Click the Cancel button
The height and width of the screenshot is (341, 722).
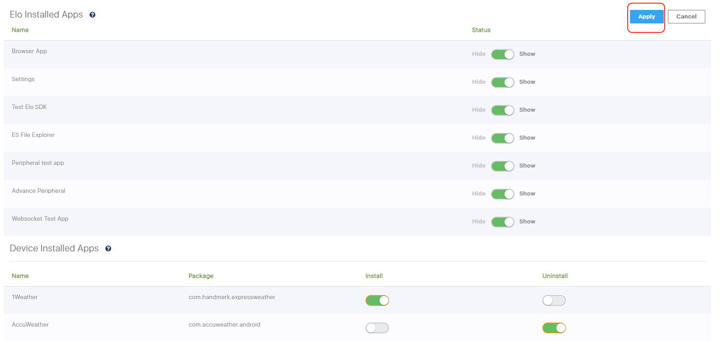[x=686, y=17]
